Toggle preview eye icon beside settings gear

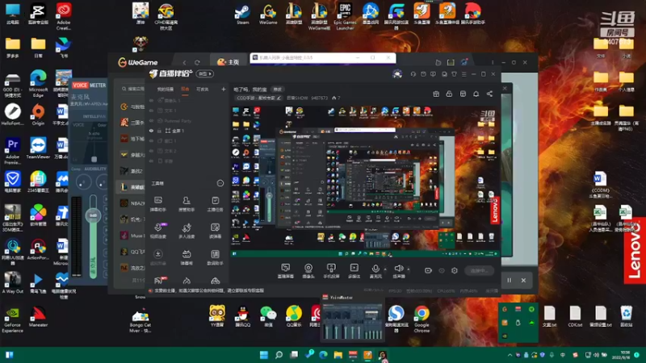(x=442, y=270)
